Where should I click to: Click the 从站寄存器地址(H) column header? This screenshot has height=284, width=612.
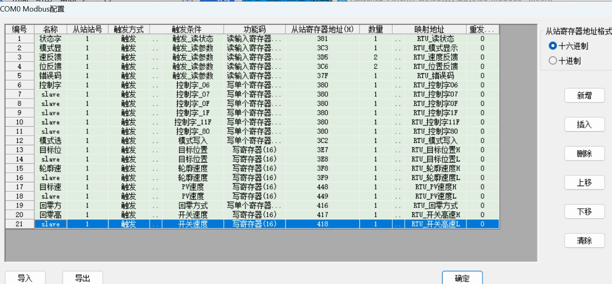coord(322,29)
